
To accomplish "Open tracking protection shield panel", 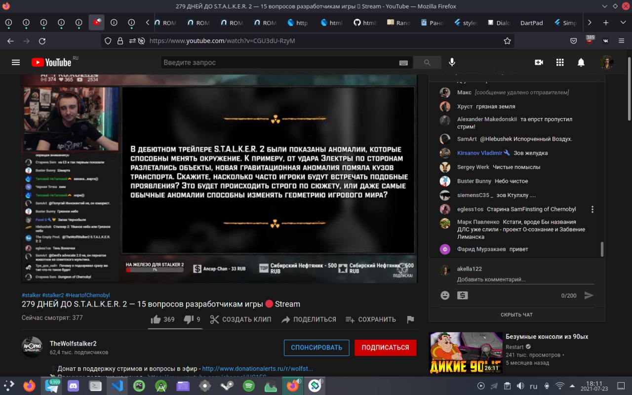I will (x=109, y=41).
